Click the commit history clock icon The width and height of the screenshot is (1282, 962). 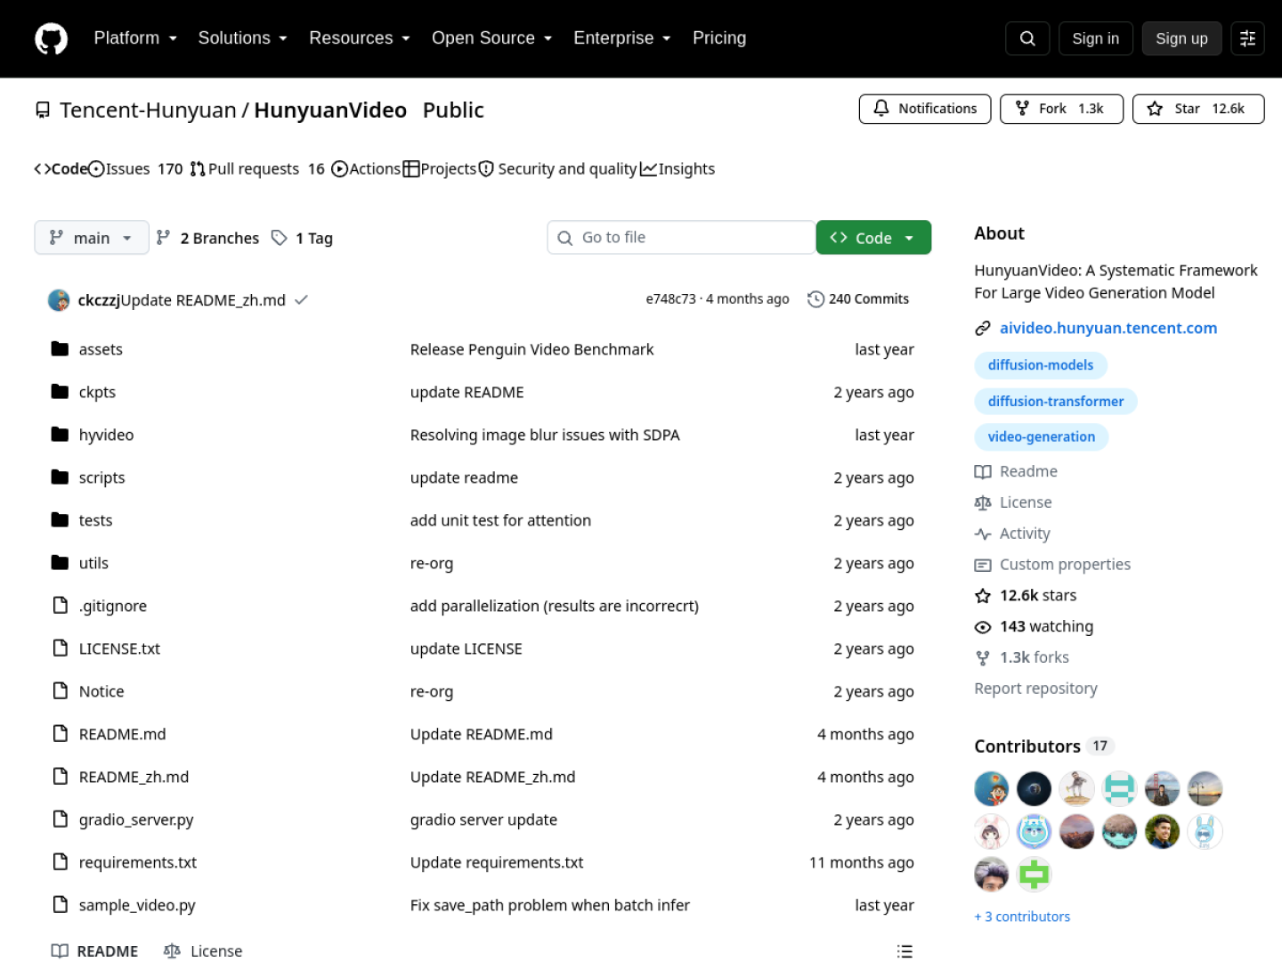[815, 299]
